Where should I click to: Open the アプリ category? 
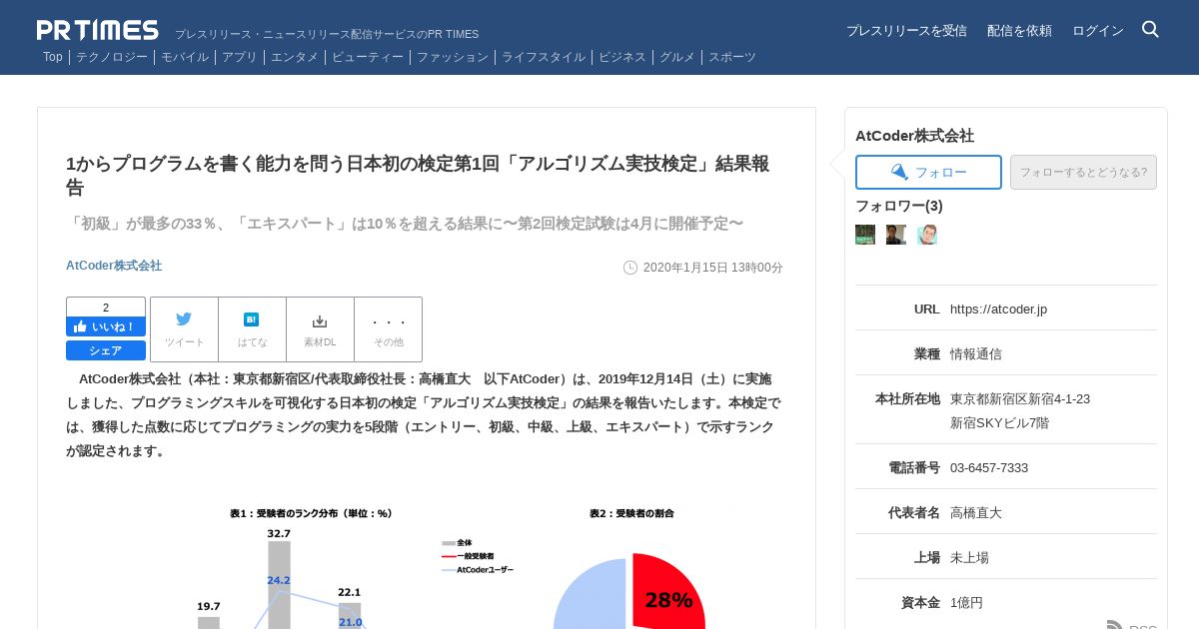[240, 57]
